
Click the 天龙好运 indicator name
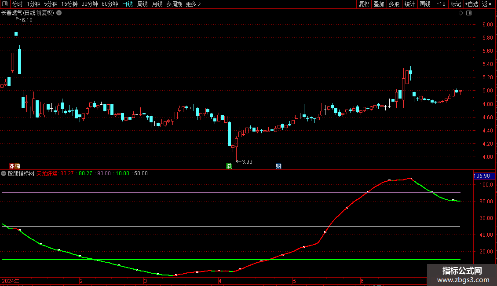[x=47, y=173]
